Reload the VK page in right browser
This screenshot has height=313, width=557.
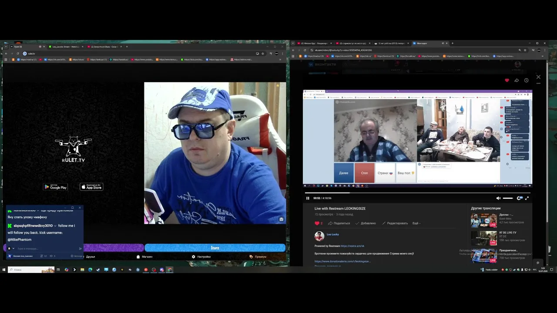coord(305,50)
